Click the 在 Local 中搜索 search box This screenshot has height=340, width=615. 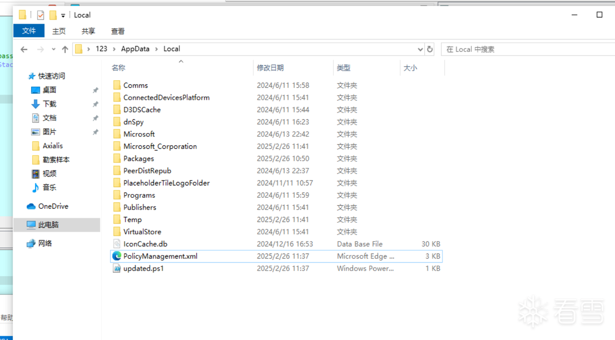click(x=527, y=49)
